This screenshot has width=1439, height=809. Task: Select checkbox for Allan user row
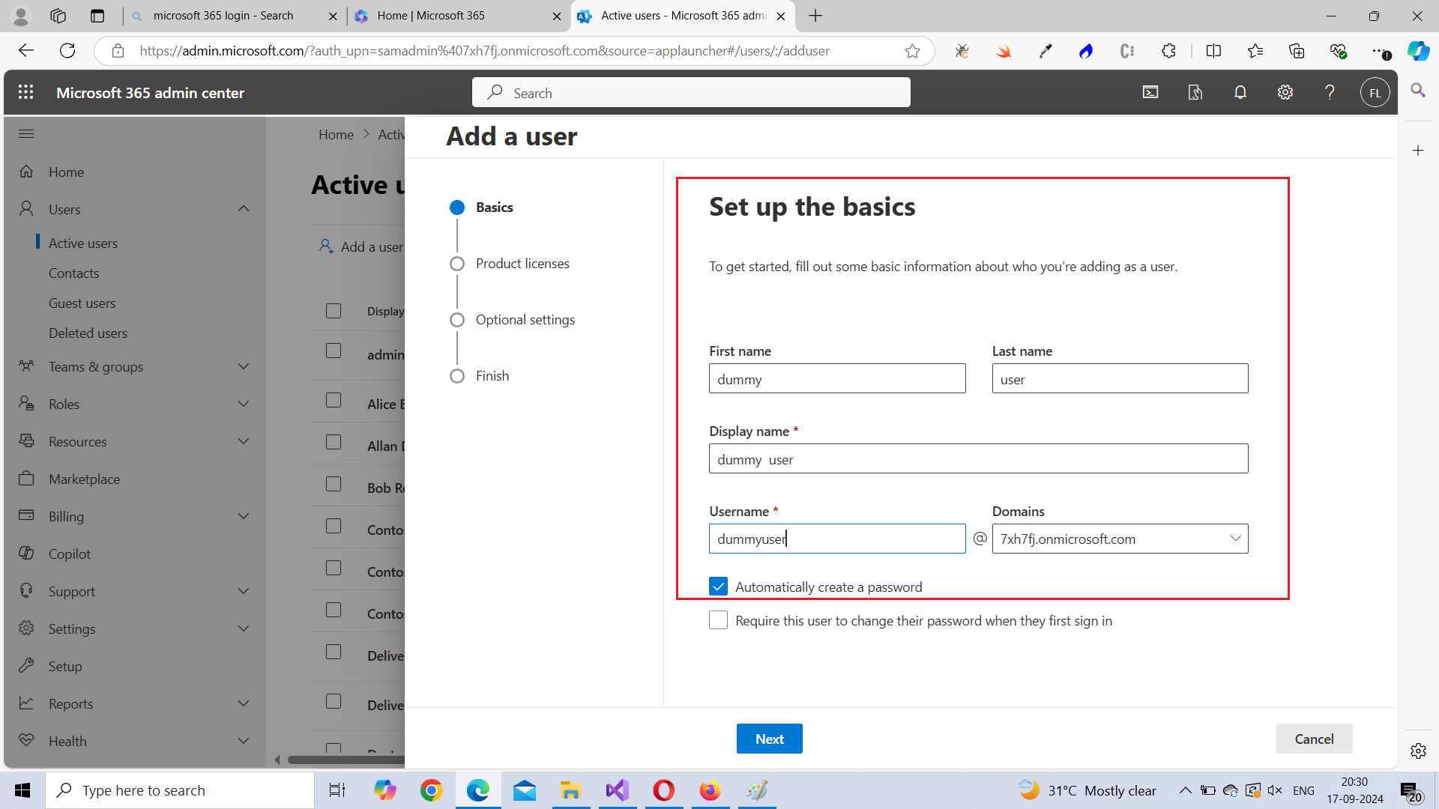[x=334, y=442]
